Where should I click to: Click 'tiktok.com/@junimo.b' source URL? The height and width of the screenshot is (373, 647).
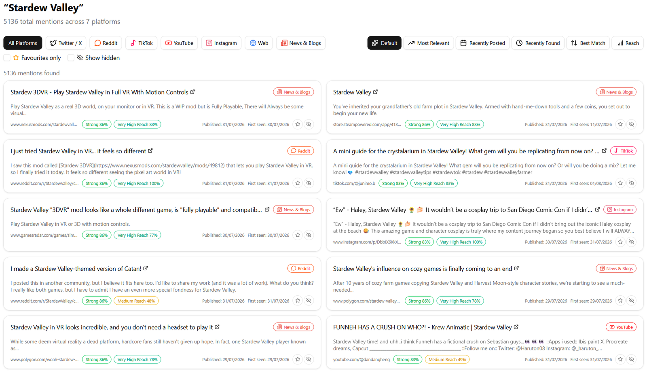click(354, 183)
